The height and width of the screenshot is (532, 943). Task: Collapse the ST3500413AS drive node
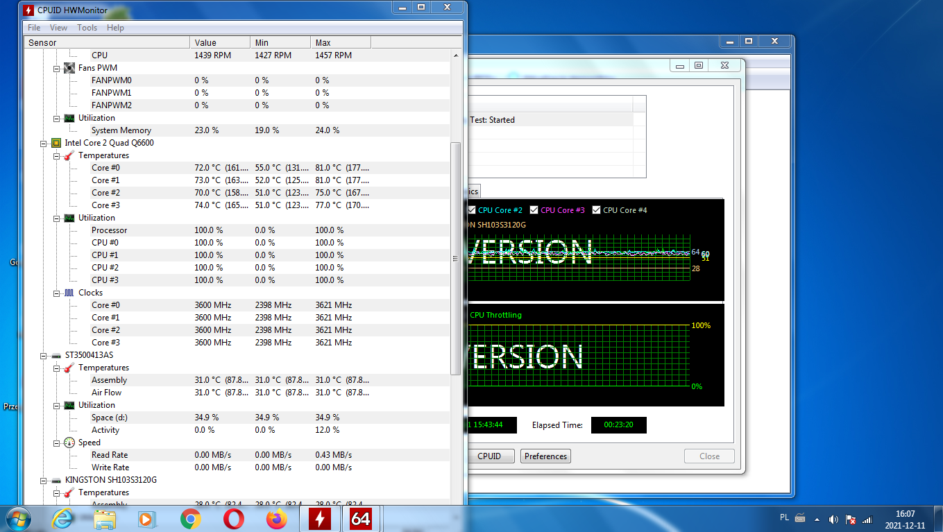[44, 355]
